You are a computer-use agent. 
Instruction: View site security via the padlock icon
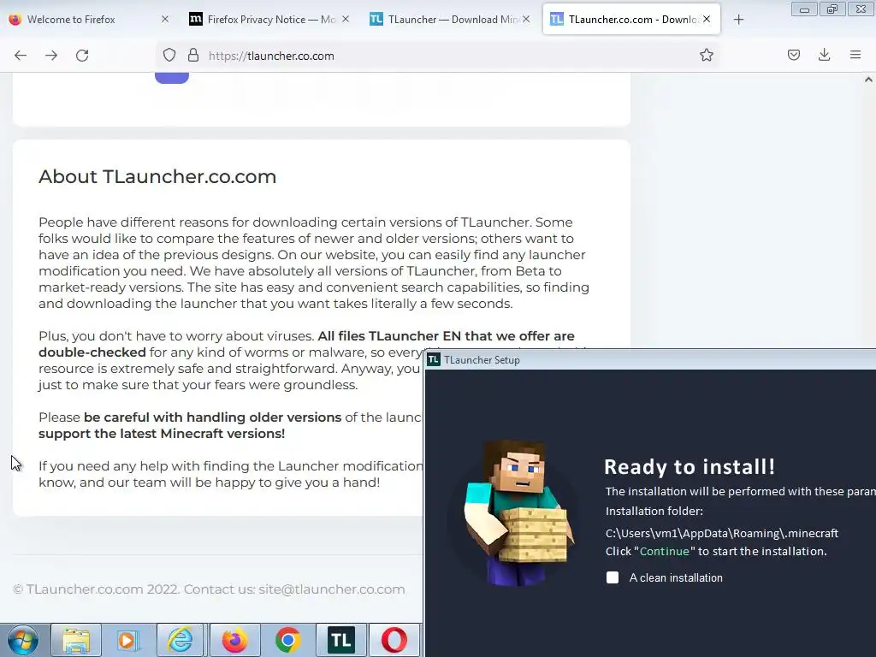pos(193,55)
